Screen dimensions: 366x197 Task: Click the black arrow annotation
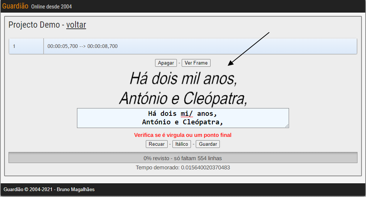tap(248, 49)
